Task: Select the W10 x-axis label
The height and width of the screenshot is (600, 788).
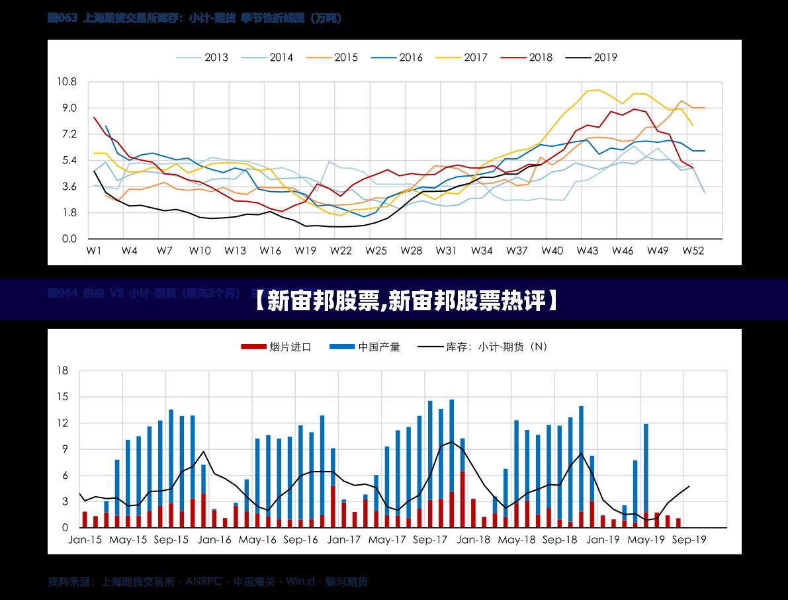Action: (200, 250)
